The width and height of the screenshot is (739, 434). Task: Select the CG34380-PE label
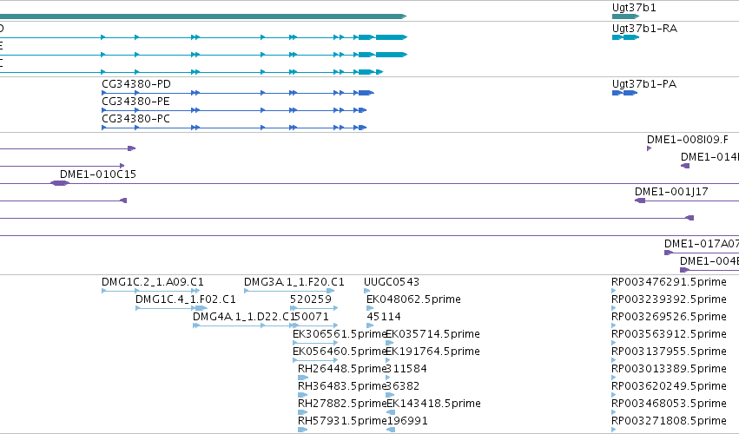(x=135, y=102)
